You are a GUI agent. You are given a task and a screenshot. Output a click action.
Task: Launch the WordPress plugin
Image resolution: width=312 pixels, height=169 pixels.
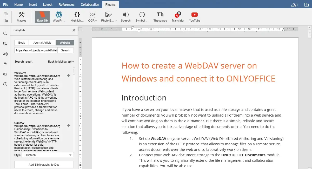pos(59,17)
